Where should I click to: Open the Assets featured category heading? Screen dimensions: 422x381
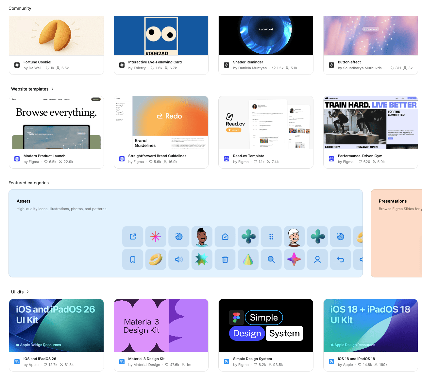pos(24,201)
